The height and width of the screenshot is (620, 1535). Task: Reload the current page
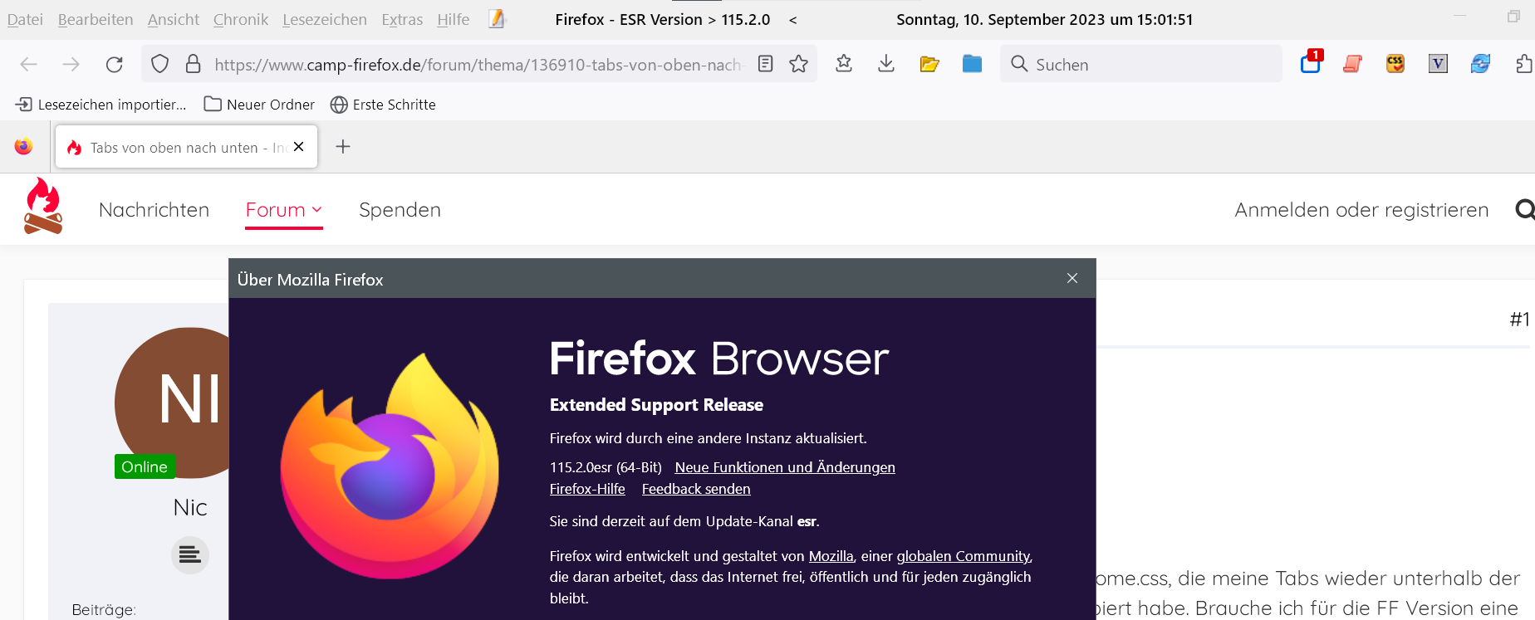pos(115,65)
